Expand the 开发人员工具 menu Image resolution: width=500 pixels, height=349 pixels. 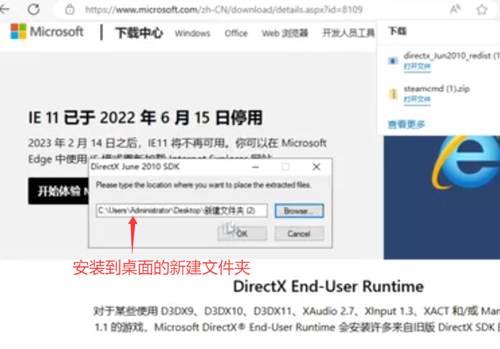click(x=348, y=33)
